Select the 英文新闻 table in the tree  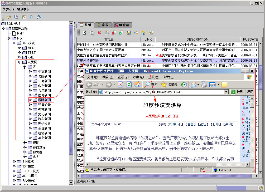coord(45,138)
